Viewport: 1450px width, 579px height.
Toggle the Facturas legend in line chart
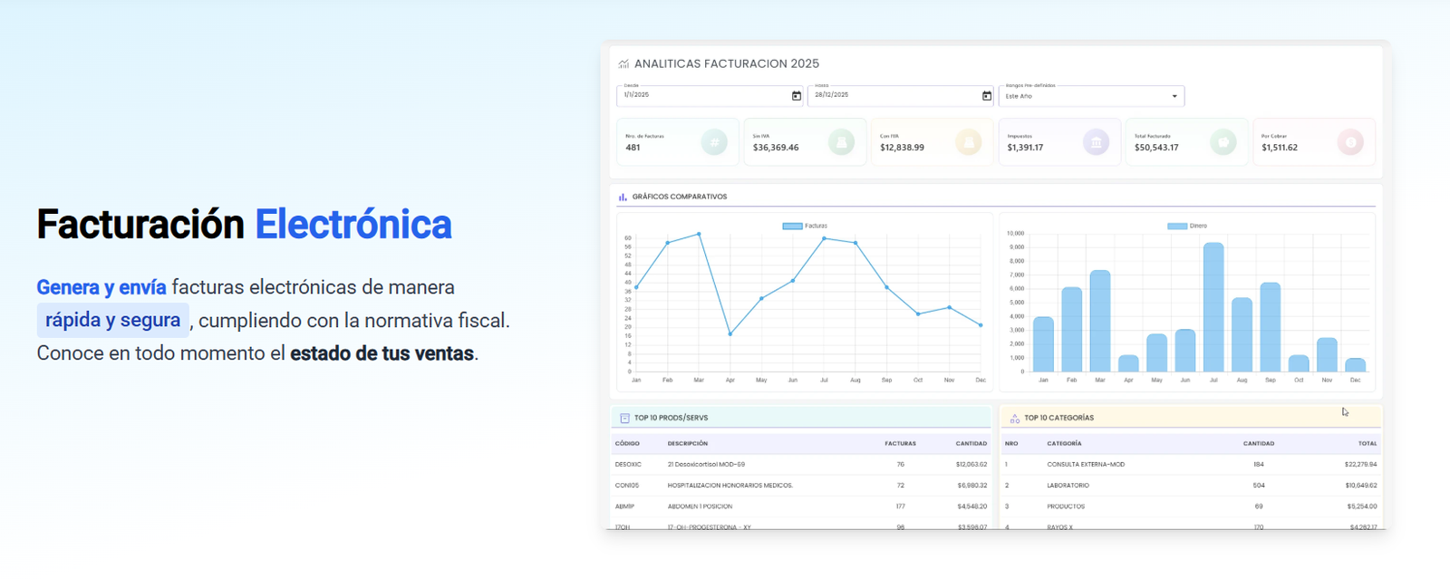click(805, 226)
